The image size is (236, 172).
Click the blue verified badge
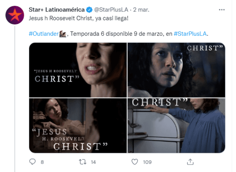[x=89, y=10]
